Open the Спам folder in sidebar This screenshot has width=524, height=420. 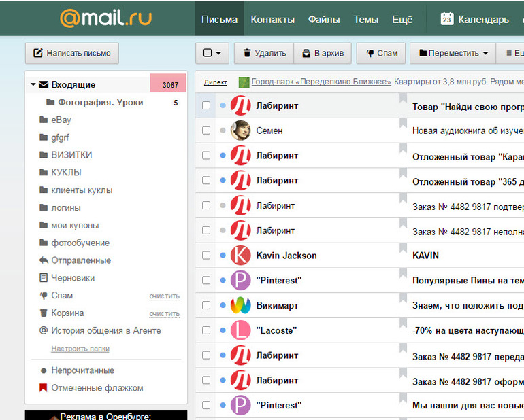point(56,296)
